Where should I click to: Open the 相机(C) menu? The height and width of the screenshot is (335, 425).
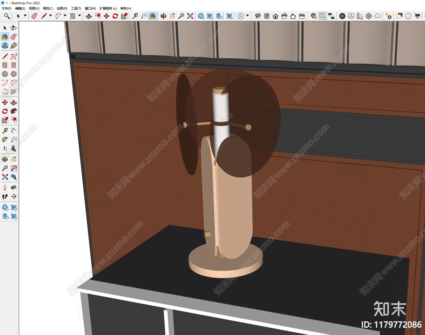[48, 8]
